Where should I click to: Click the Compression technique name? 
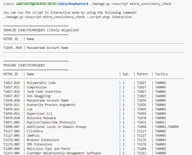pos(37,87)
